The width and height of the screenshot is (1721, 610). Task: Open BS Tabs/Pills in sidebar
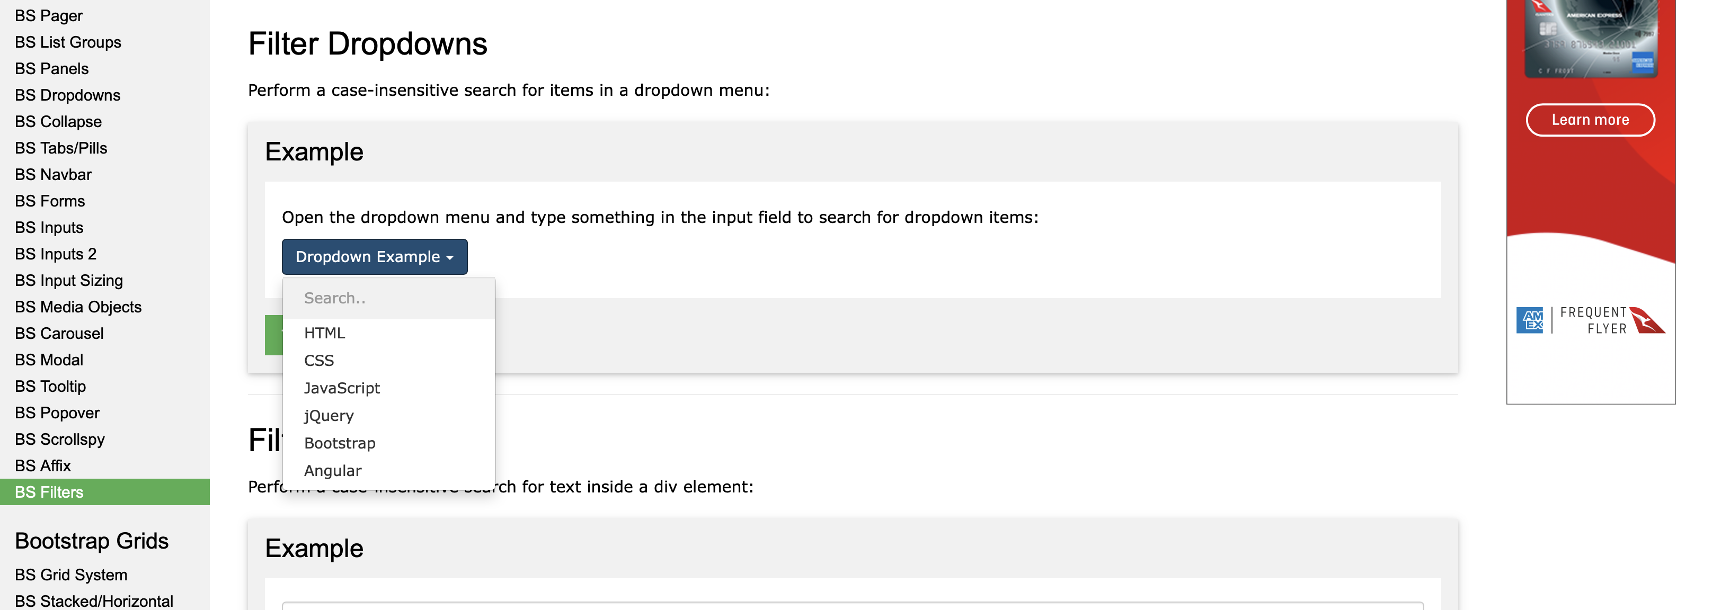click(61, 148)
